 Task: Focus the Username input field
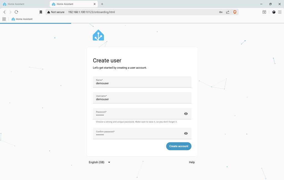coord(142,98)
